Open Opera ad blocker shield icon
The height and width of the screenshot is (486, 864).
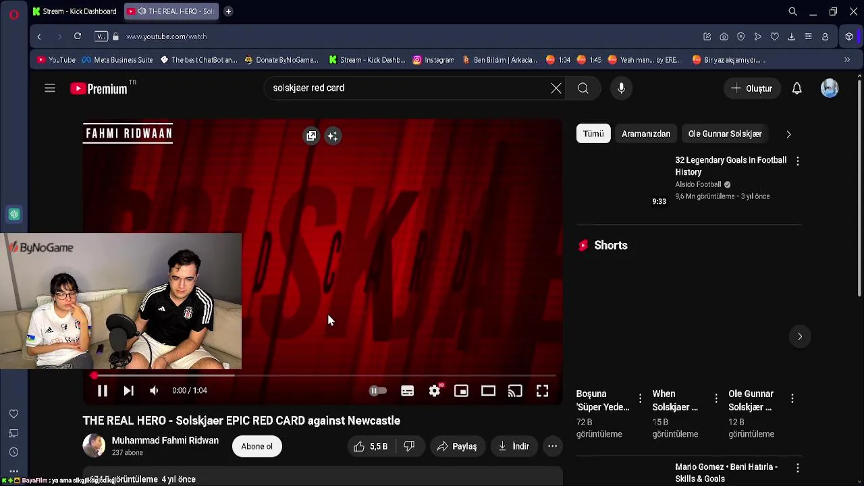click(x=740, y=36)
